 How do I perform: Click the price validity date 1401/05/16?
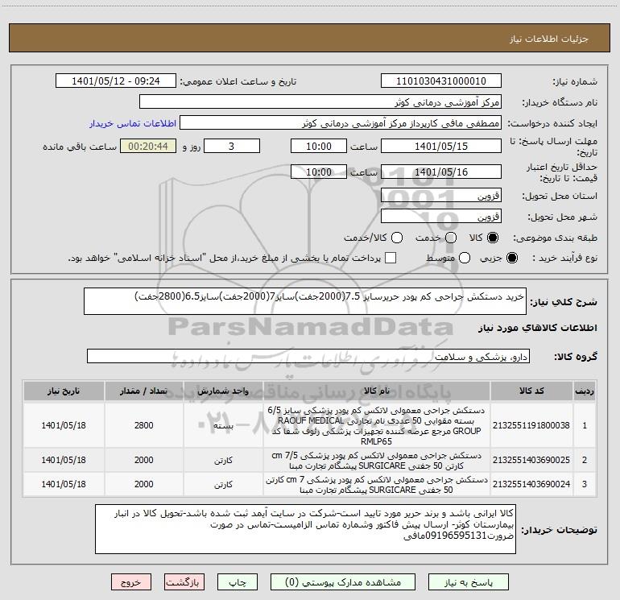441,172
